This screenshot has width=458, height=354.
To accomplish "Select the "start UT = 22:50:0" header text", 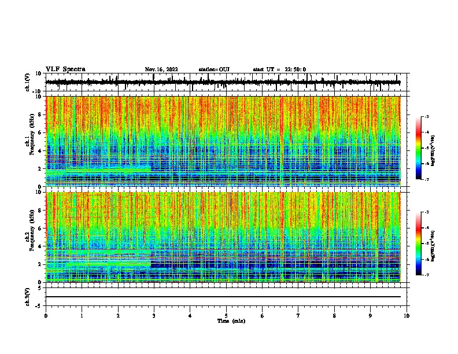I will tap(279, 69).
